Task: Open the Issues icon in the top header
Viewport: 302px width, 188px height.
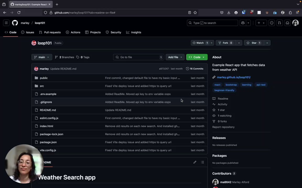Action: (272, 23)
